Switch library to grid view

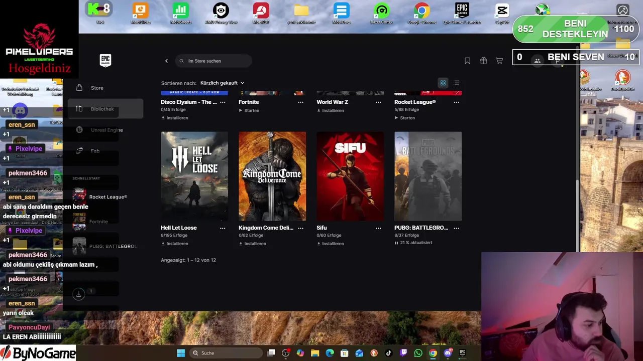(x=443, y=83)
